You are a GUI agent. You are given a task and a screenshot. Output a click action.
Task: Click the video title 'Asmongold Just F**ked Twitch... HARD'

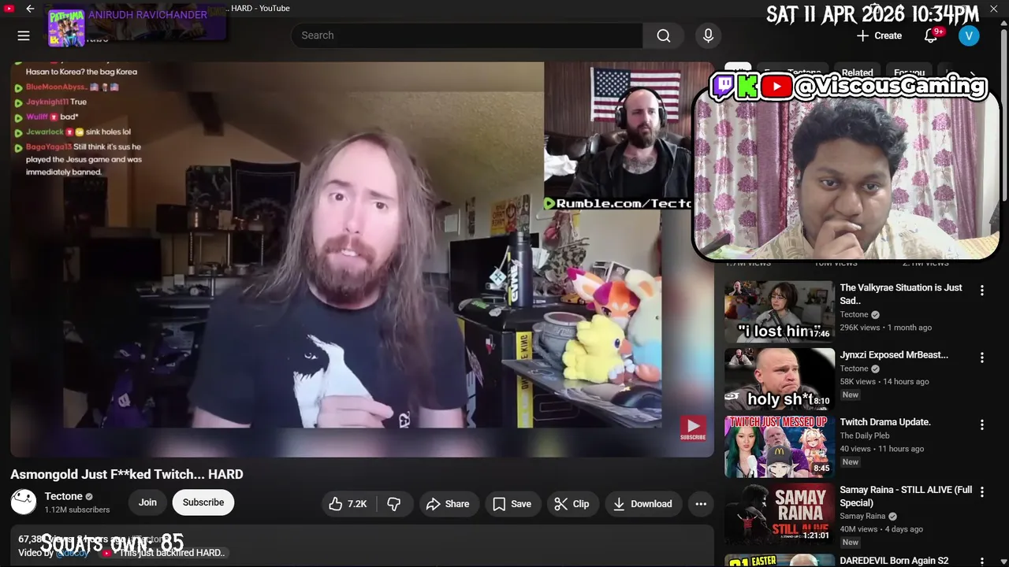(127, 474)
